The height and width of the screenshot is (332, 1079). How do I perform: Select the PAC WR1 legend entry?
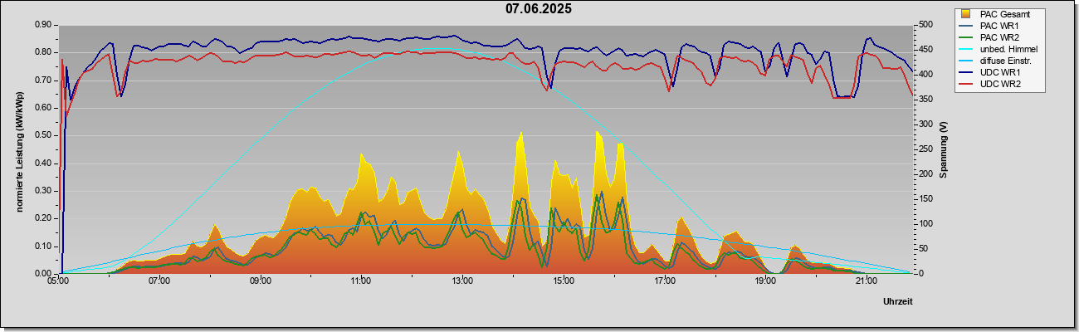[999, 26]
